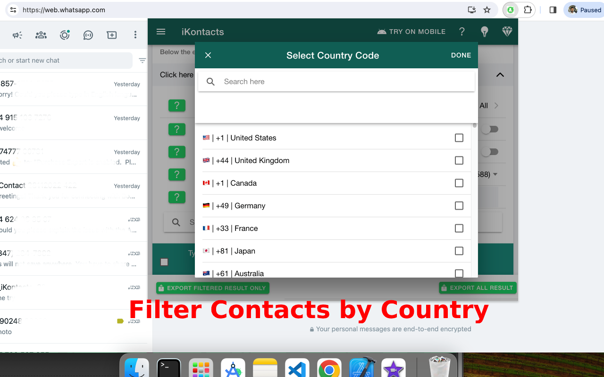Open the Communities icon in the sidebar
604x377 pixels.
point(41,35)
